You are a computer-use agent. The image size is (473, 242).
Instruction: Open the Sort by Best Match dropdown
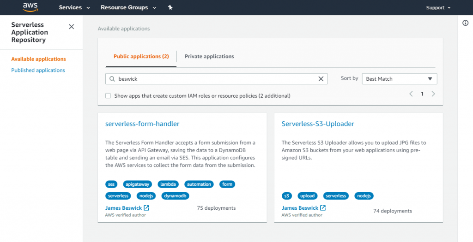coord(399,79)
